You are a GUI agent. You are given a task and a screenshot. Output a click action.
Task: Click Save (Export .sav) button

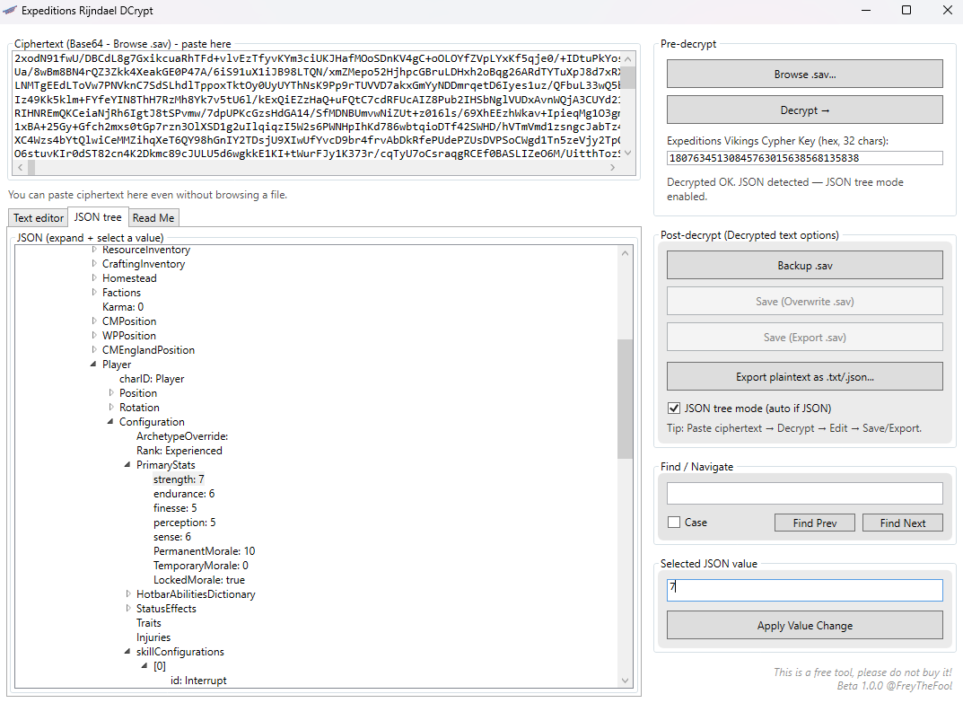[x=804, y=337]
